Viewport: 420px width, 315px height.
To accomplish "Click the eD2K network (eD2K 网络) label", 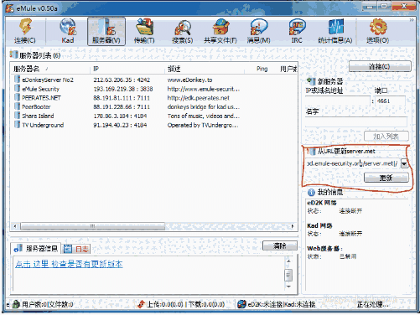I will [x=322, y=203].
